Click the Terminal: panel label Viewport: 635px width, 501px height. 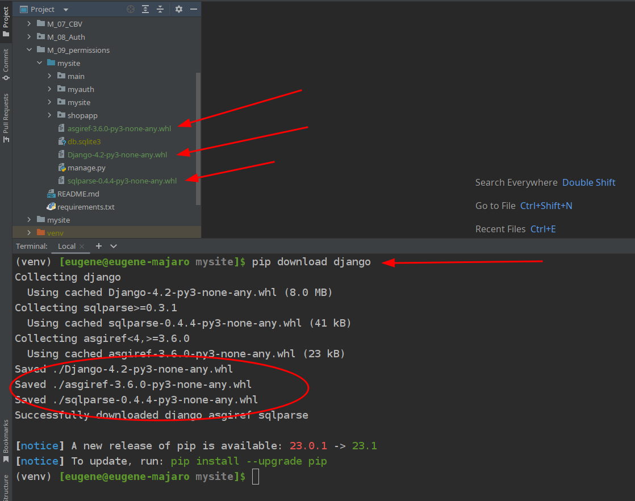[x=32, y=247]
